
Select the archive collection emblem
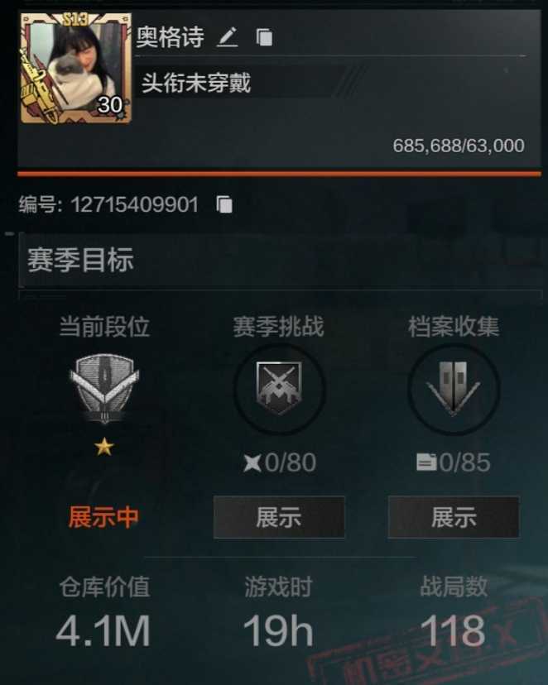pos(453,388)
